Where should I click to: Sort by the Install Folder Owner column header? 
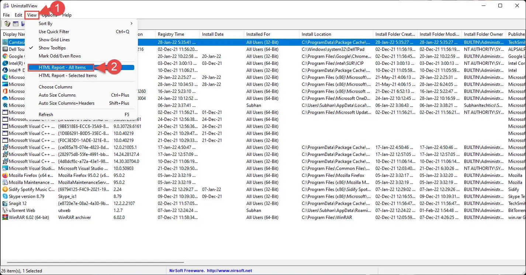point(484,34)
